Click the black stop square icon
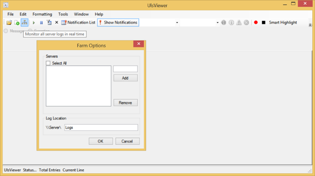 [x=264, y=23]
